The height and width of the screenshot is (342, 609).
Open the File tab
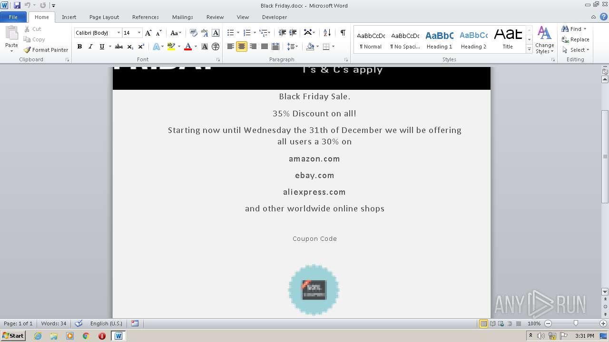13,17
